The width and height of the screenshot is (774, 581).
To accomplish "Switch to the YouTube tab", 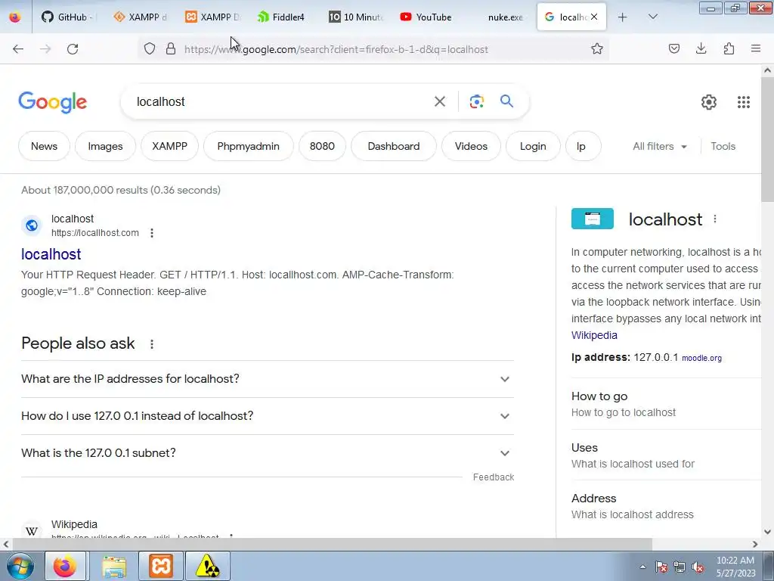I will click(428, 17).
